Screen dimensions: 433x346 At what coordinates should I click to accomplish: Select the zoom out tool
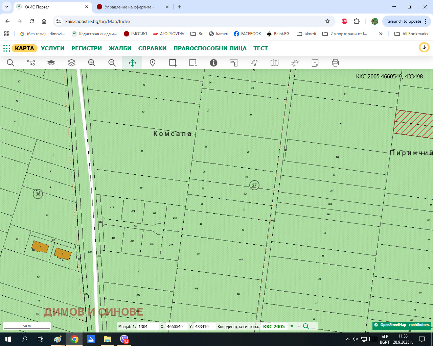pos(112,63)
